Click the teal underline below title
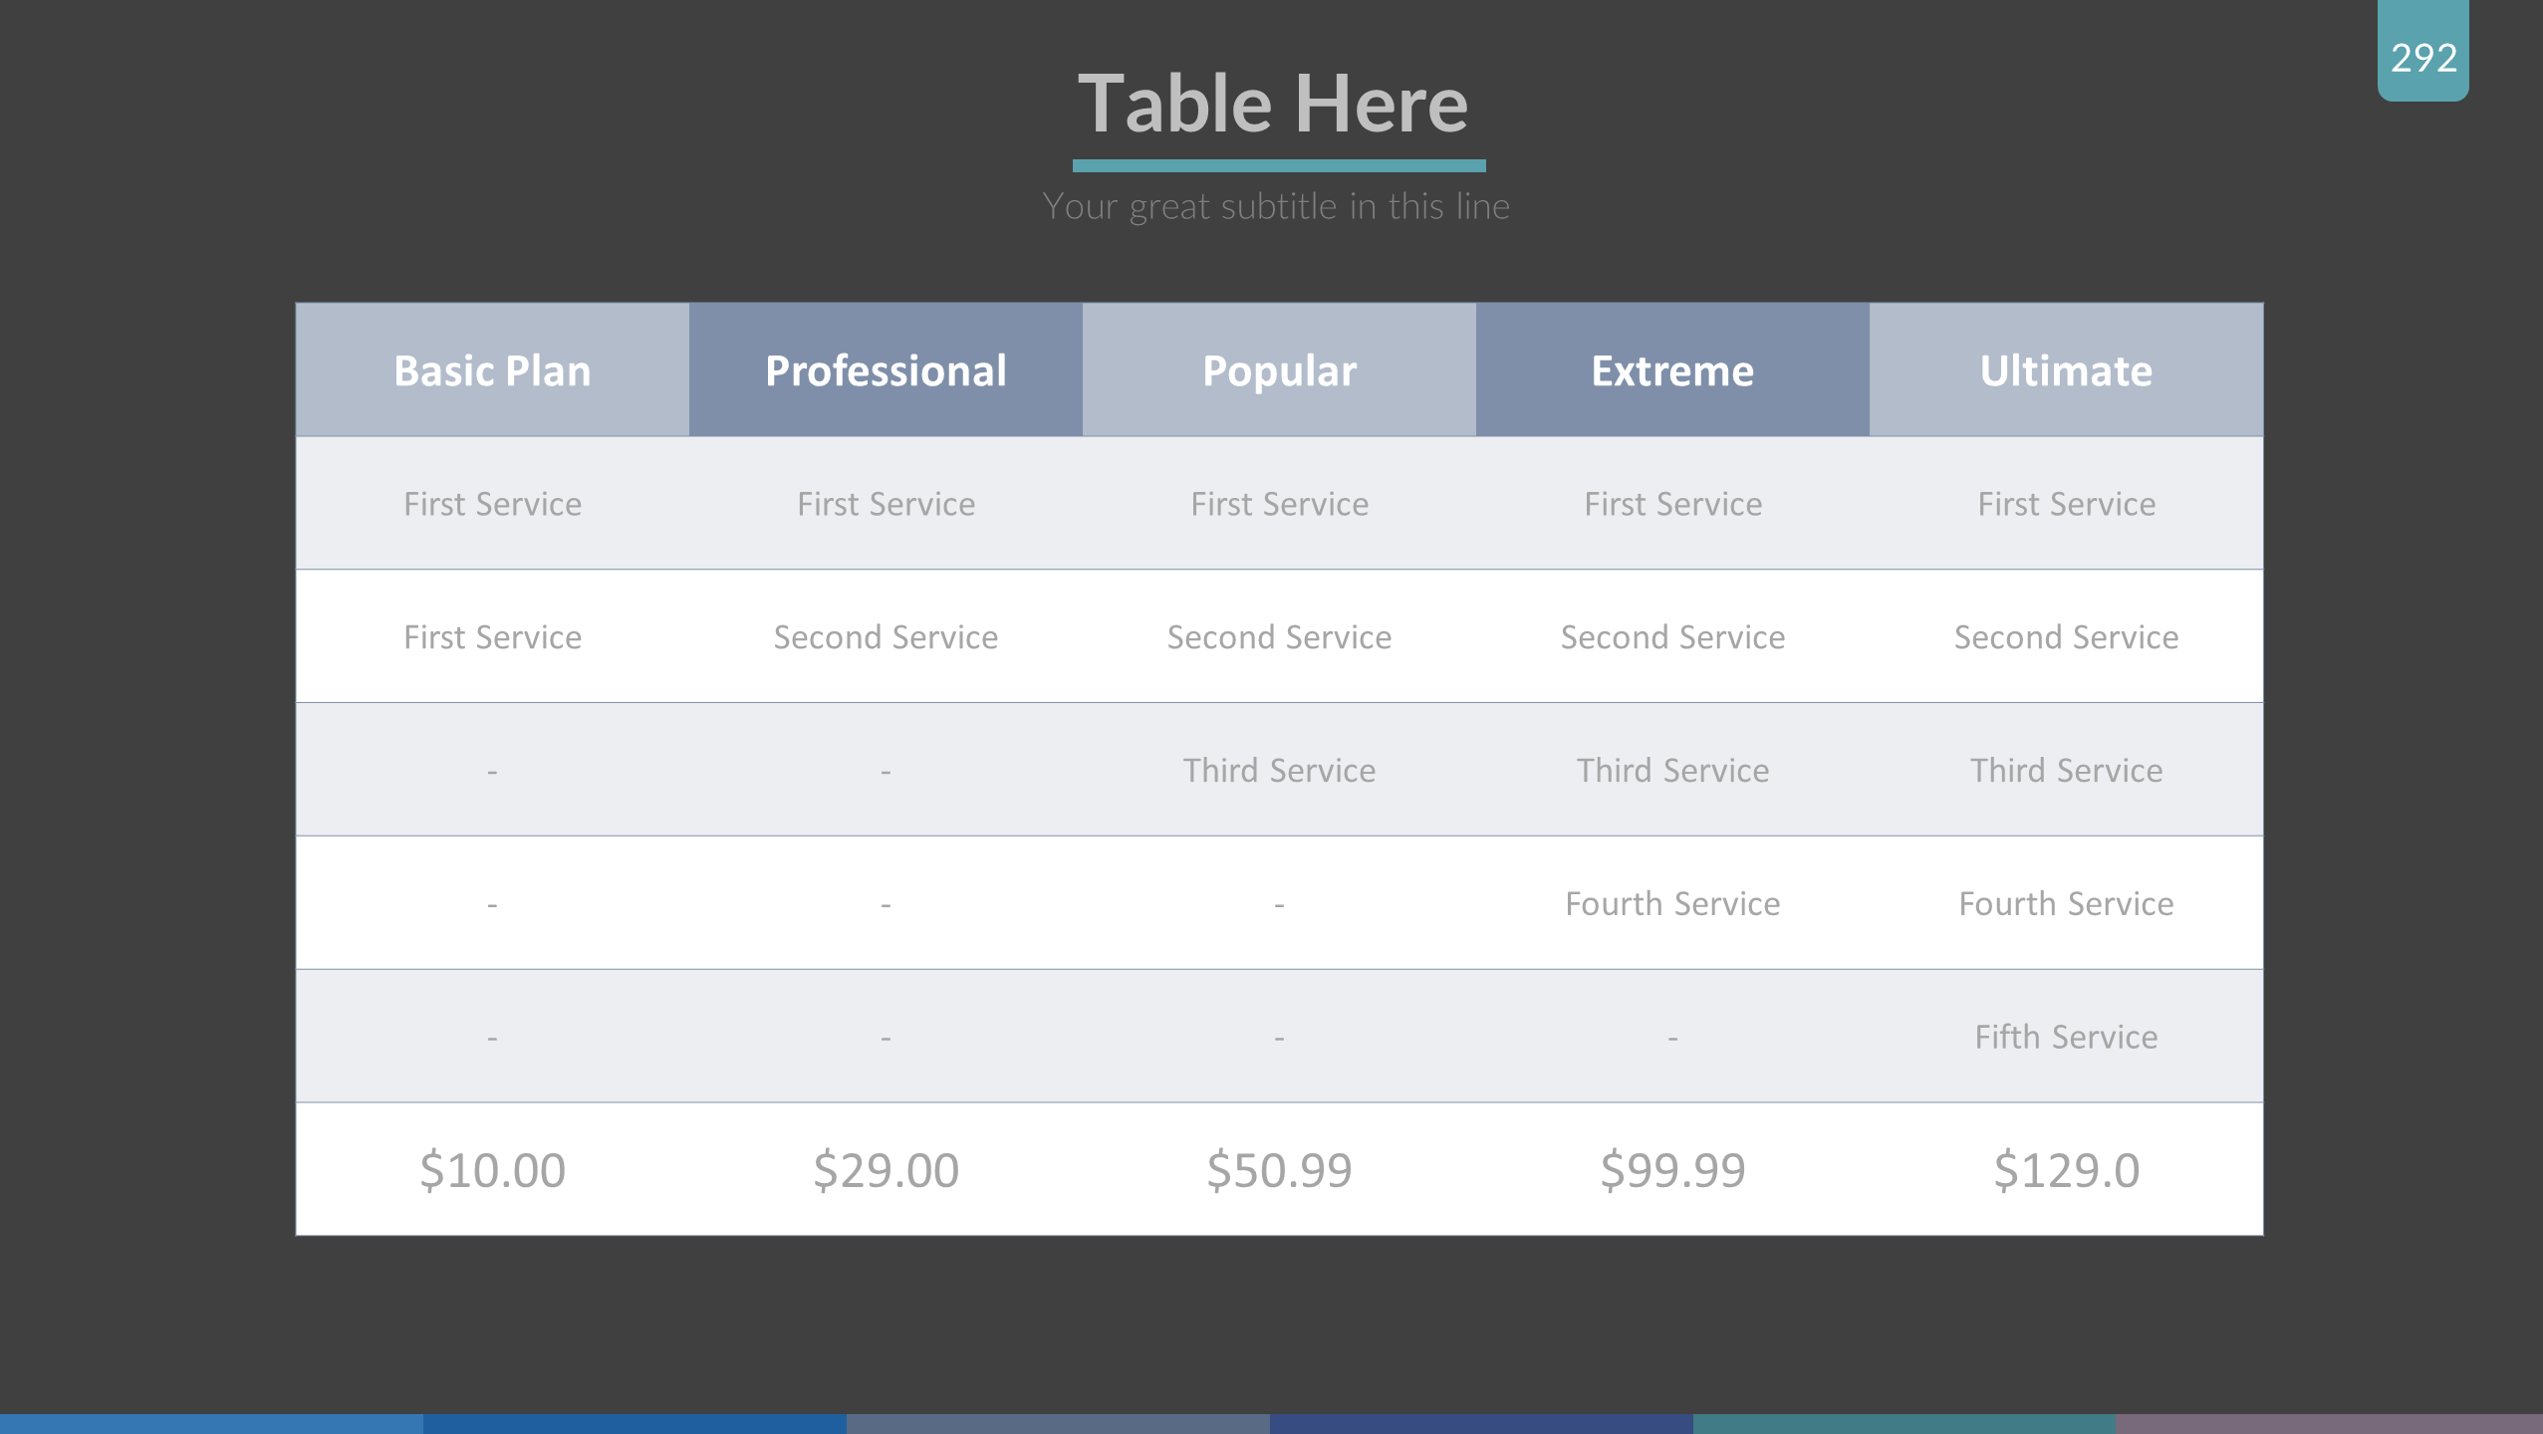This screenshot has width=2543, height=1434. (x=1279, y=165)
